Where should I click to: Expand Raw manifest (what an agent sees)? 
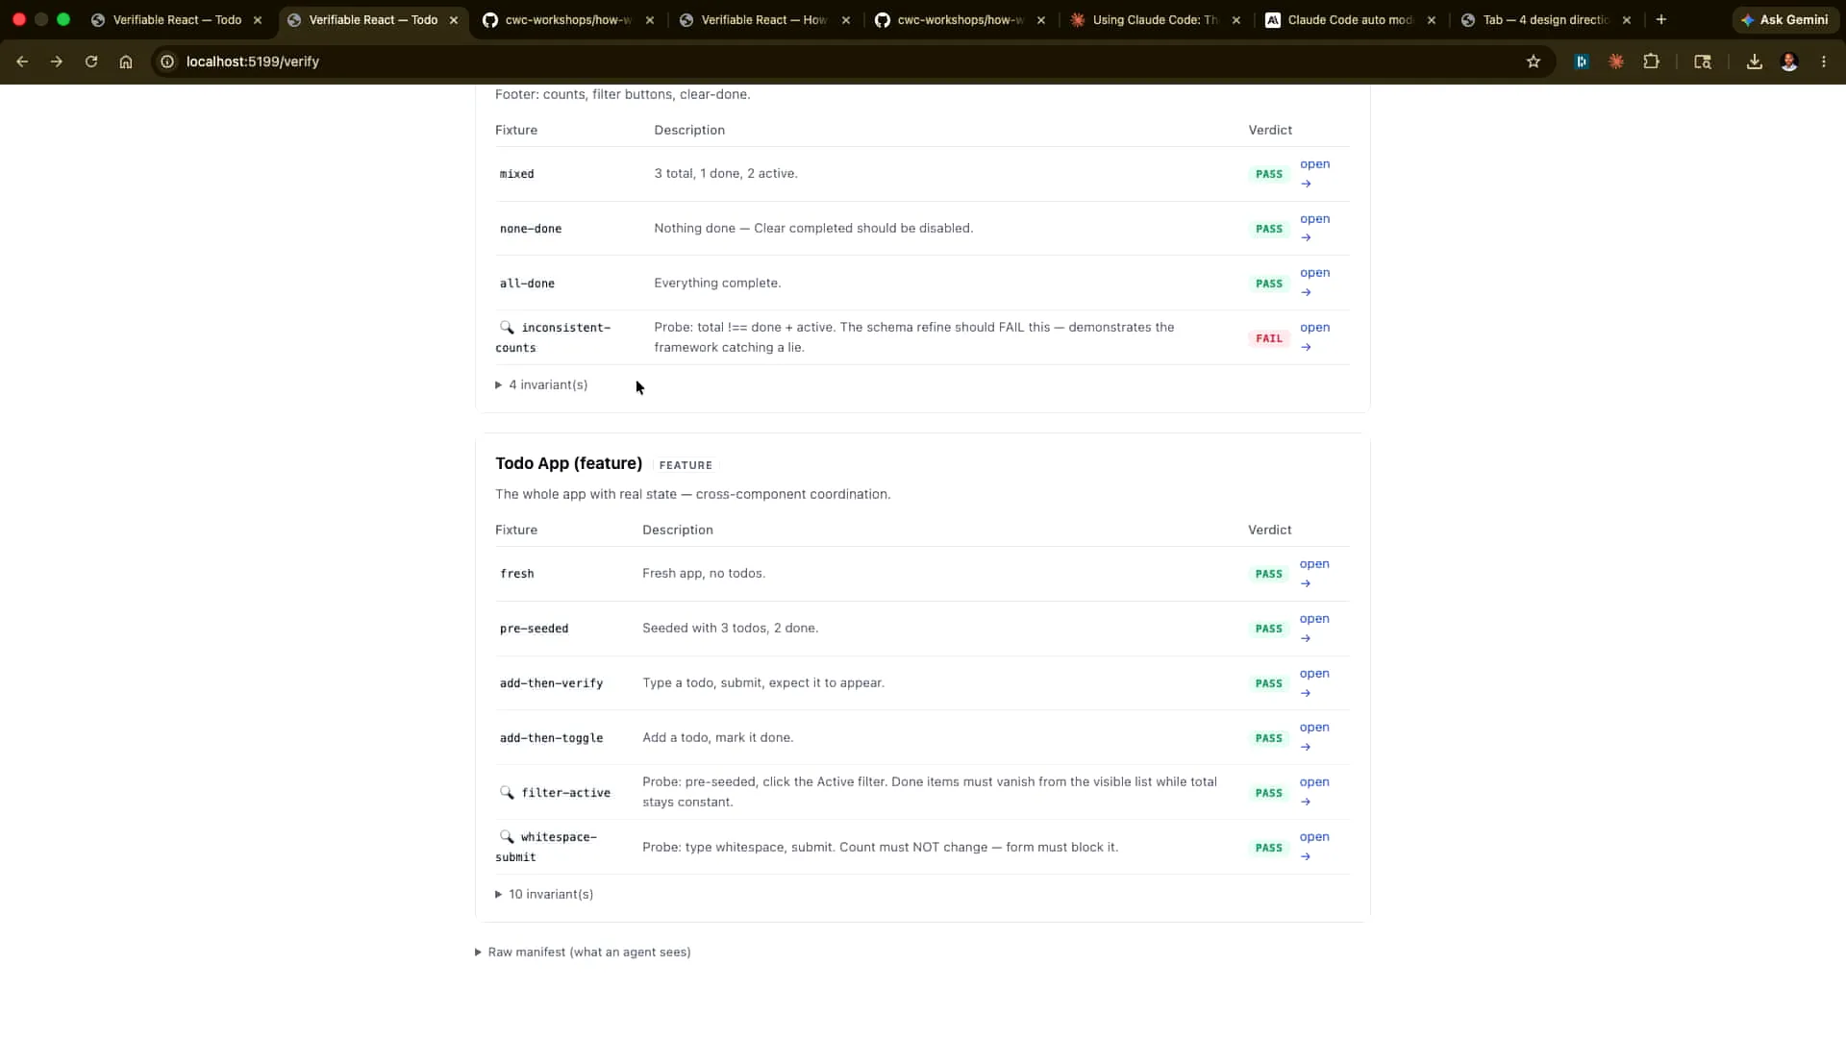point(583,952)
